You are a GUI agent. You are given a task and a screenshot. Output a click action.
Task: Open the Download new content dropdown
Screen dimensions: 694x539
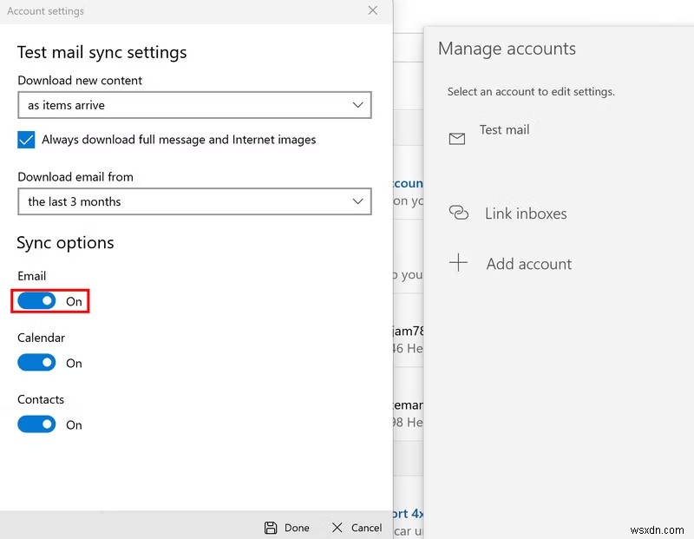click(194, 104)
